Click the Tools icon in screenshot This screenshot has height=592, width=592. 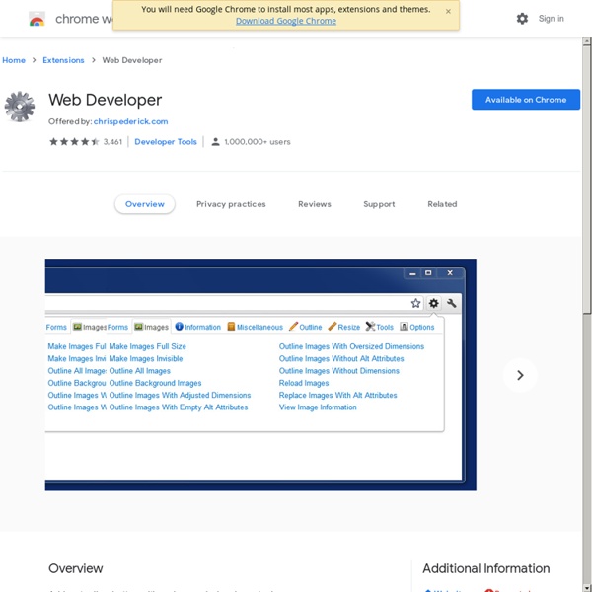(x=370, y=326)
